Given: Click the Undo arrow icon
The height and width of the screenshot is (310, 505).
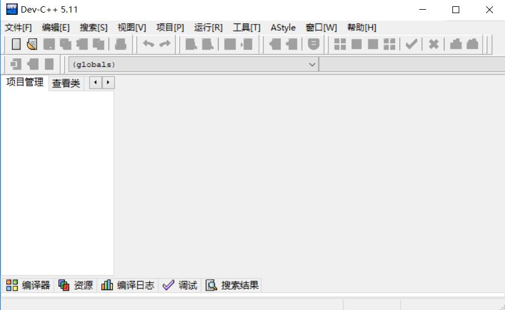Looking at the screenshot, I should 149,44.
